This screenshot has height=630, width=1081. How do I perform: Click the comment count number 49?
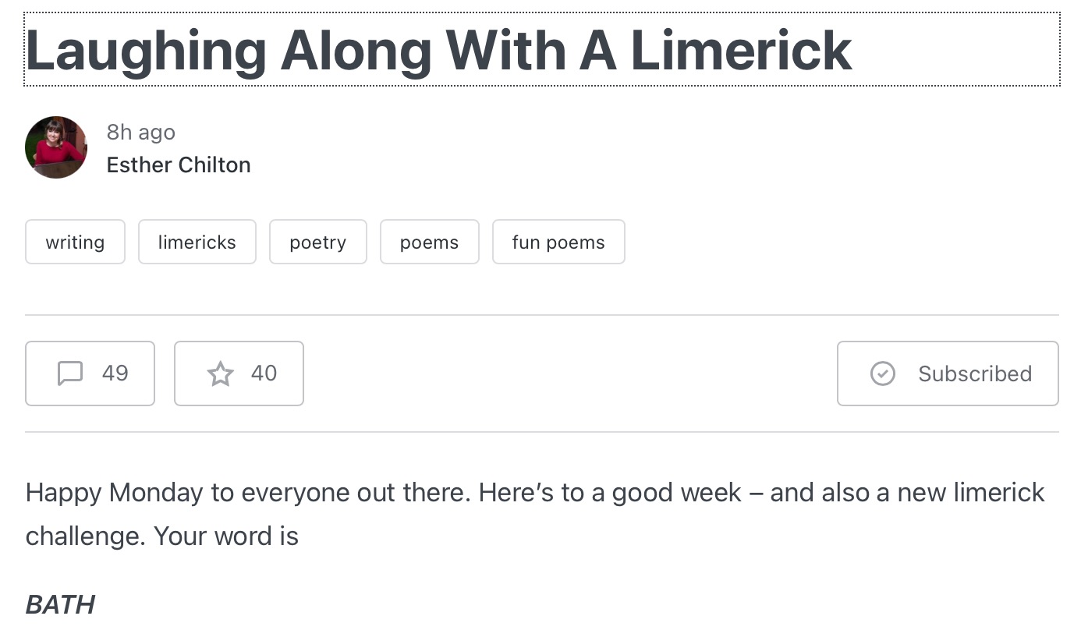coord(115,373)
